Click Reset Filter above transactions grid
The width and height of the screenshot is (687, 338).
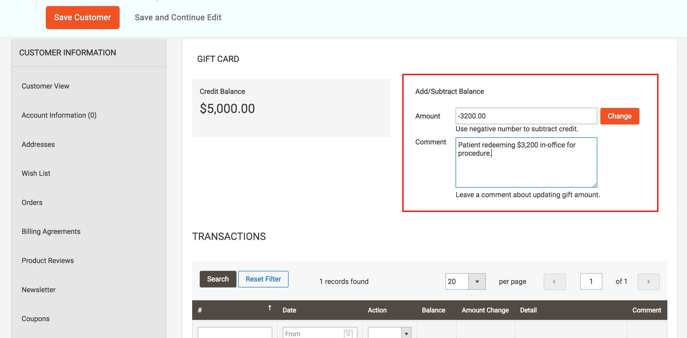point(263,279)
